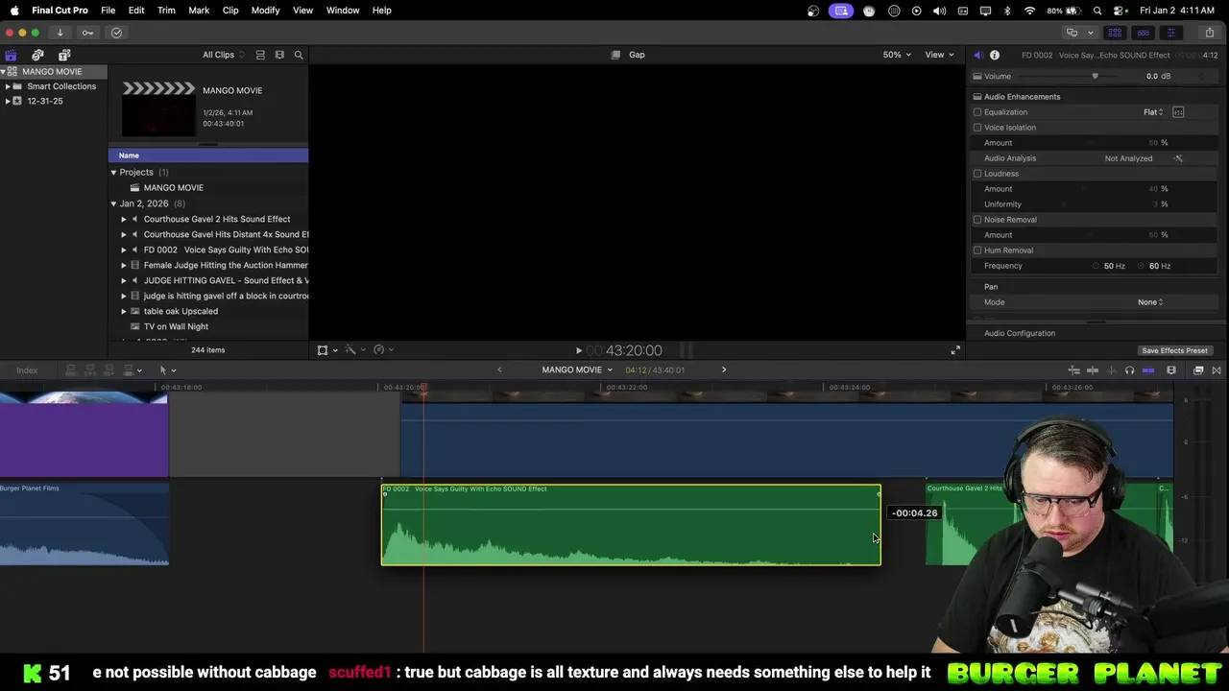Open the Keyword Editor key icon
This screenshot has height=691, width=1229.
pyautogui.click(x=87, y=33)
